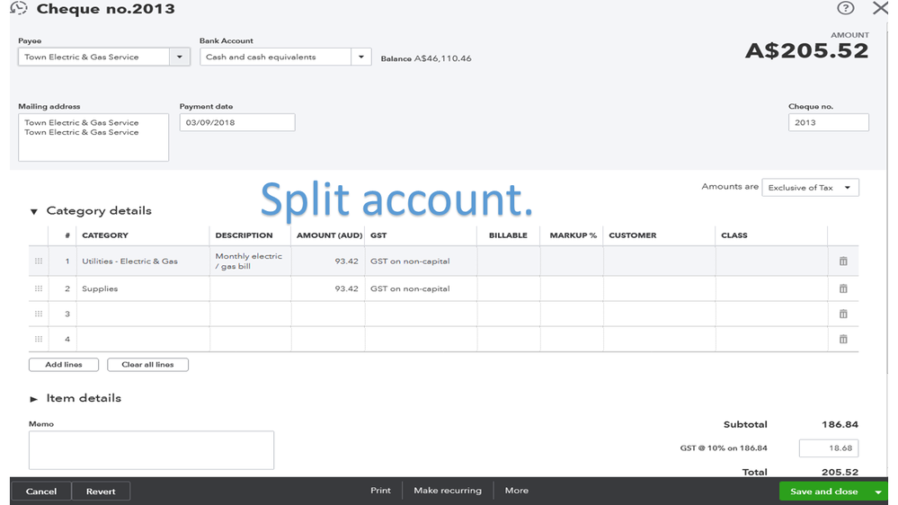Open the Save and close dropdown arrow
The image size is (898, 505).
[878, 492]
